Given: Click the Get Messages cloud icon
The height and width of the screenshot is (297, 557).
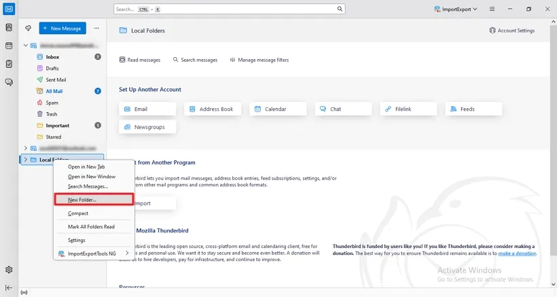Looking at the screenshot, I should click(x=28, y=28).
